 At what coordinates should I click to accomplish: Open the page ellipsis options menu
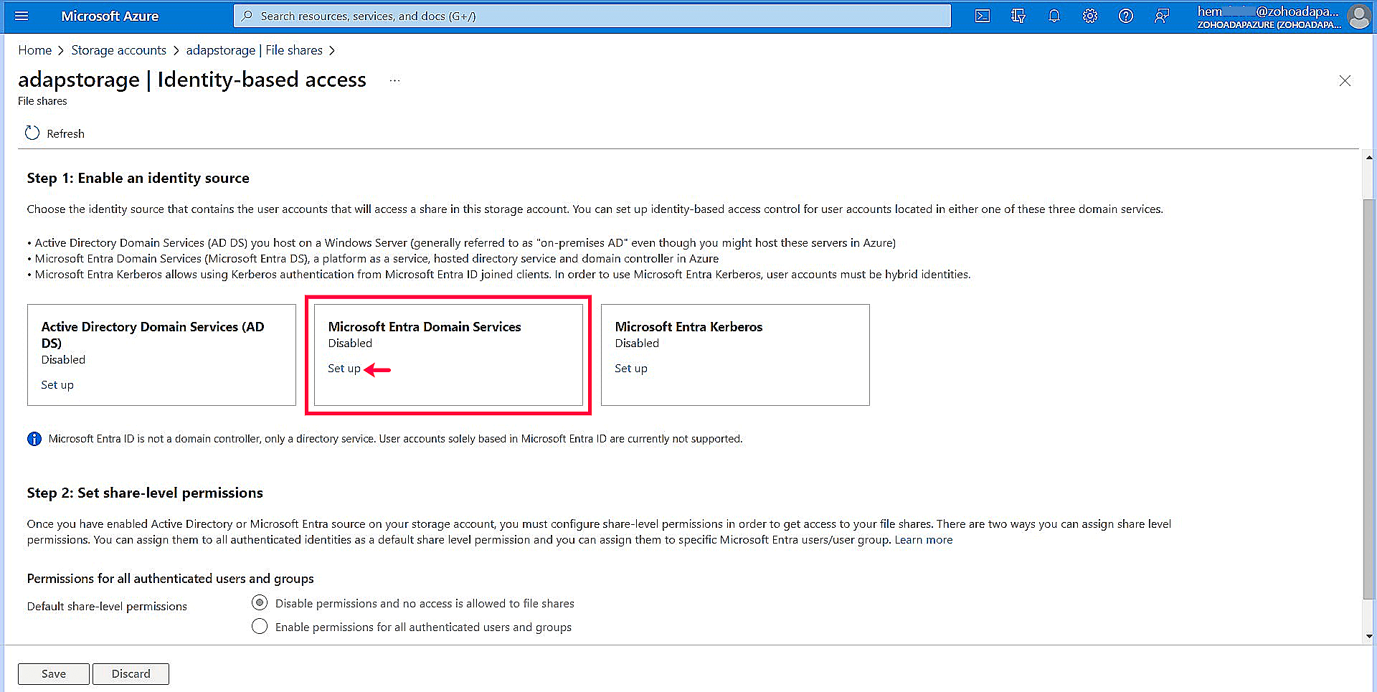point(394,80)
